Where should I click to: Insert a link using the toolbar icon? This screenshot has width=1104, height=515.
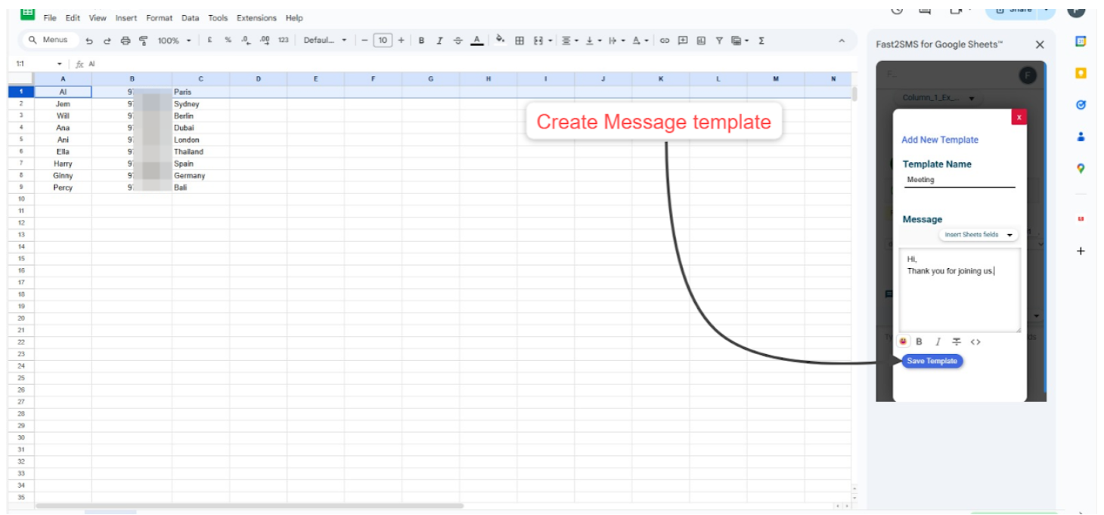[665, 41]
